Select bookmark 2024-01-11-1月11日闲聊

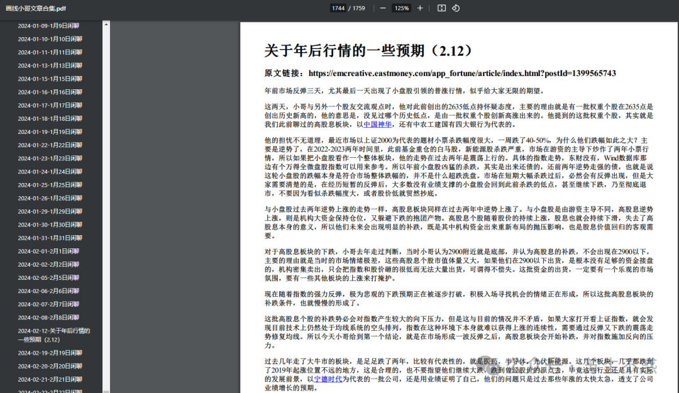coord(50,52)
